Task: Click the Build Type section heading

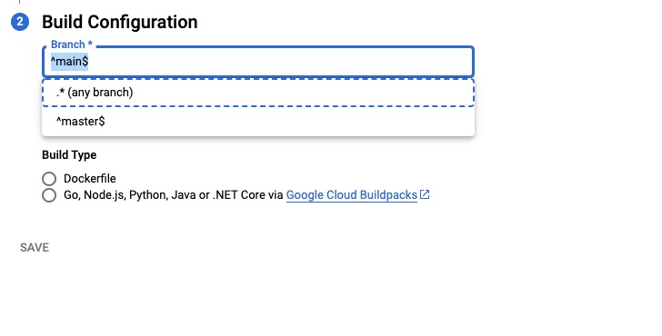Action: [x=69, y=154]
